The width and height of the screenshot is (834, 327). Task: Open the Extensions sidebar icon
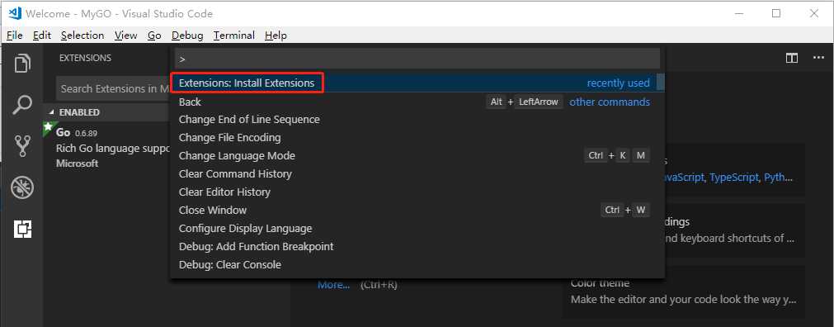pyautogui.click(x=22, y=229)
